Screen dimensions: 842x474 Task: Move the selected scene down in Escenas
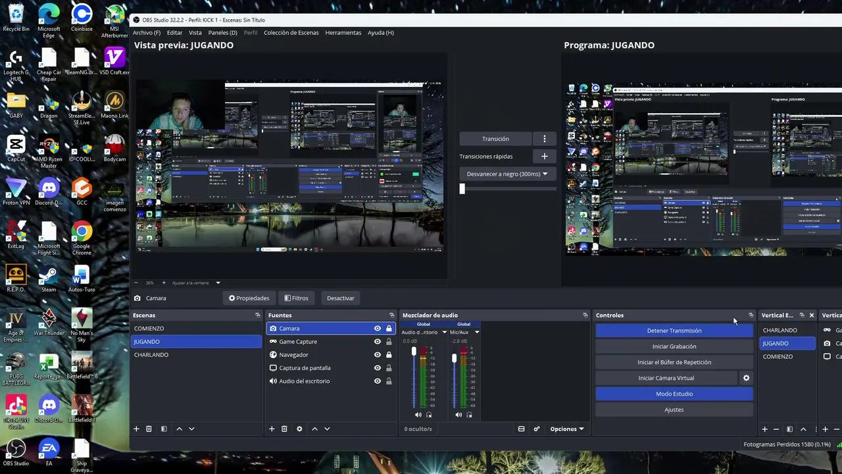(x=191, y=429)
